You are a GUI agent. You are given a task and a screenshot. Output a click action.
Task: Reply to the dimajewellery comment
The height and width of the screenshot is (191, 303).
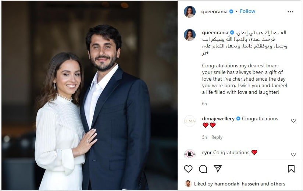click(x=217, y=137)
